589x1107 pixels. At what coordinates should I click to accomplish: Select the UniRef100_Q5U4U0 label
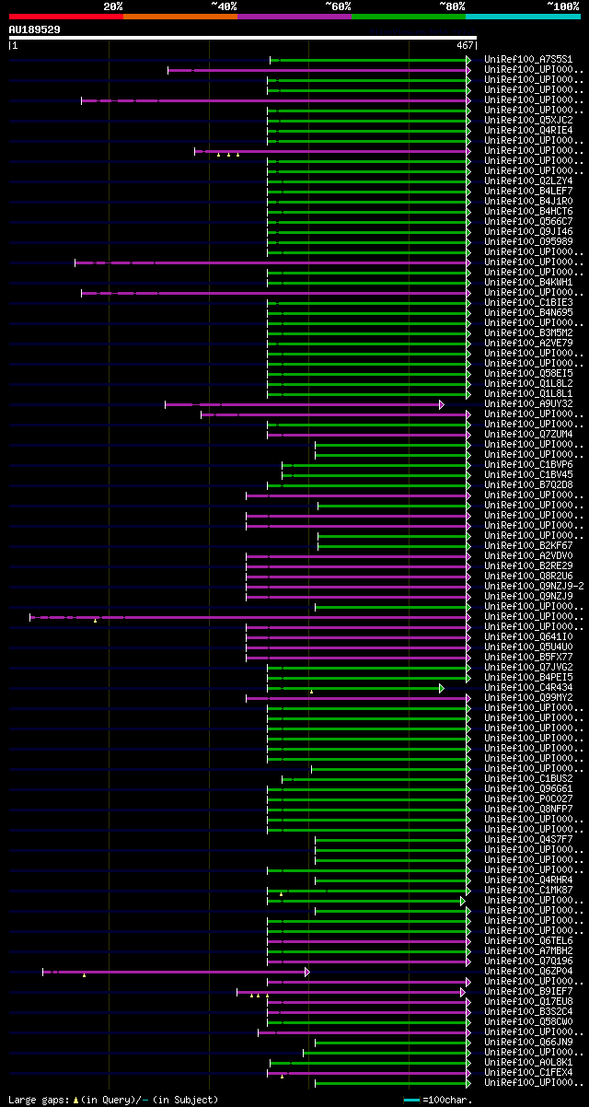[528, 647]
